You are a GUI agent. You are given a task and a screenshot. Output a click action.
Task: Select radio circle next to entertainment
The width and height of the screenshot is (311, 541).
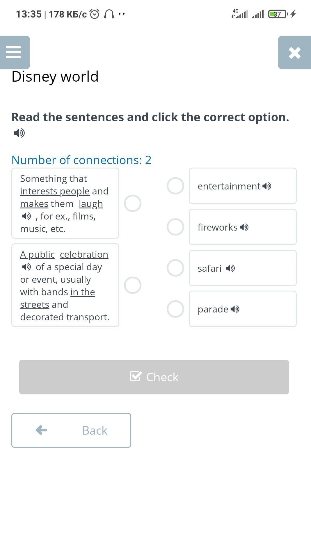pyautogui.click(x=175, y=186)
